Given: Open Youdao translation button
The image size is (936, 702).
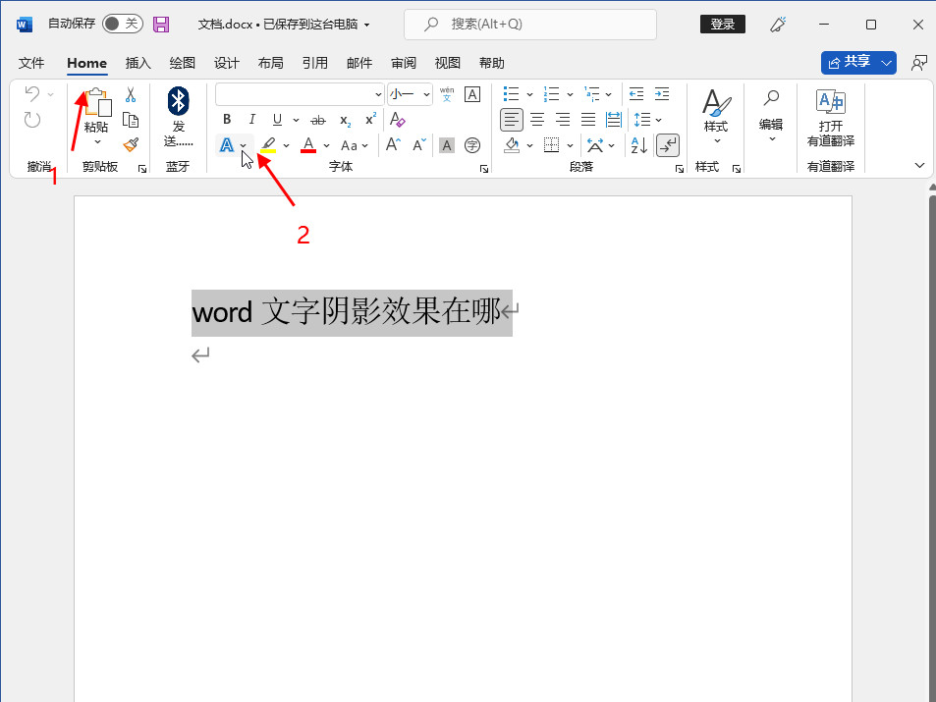Looking at the screenshot, I should [831, 117].
